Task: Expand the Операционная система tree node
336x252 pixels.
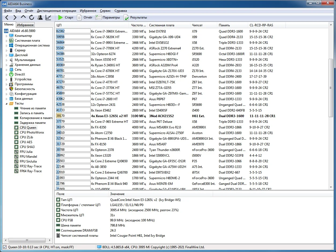Action: click(7, 45)
